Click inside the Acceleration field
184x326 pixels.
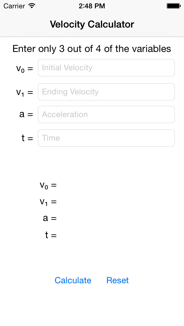[106, 114]
